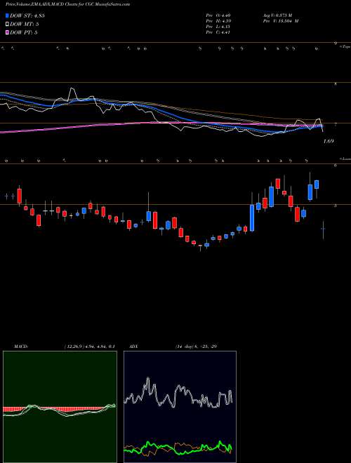Click the axis label 8 on price scale
The height and width of the screenshot is (463, 351).
click(x=335, y=84)
